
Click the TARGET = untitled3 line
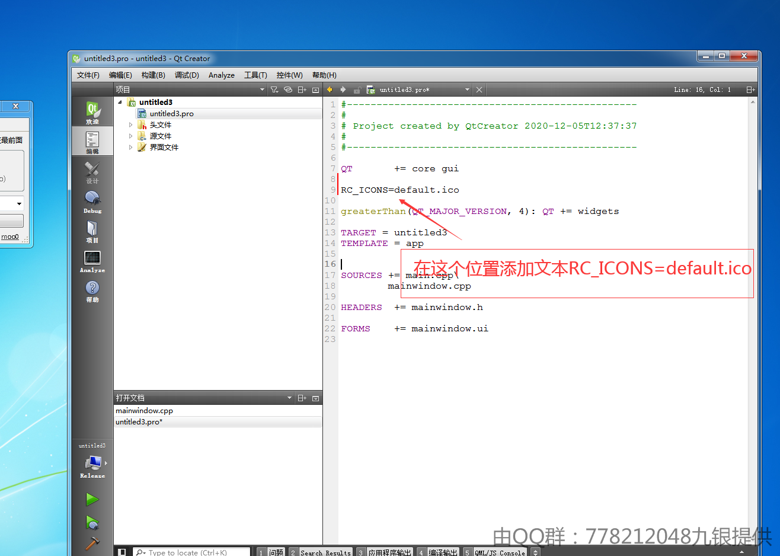[x=394, y=232]
